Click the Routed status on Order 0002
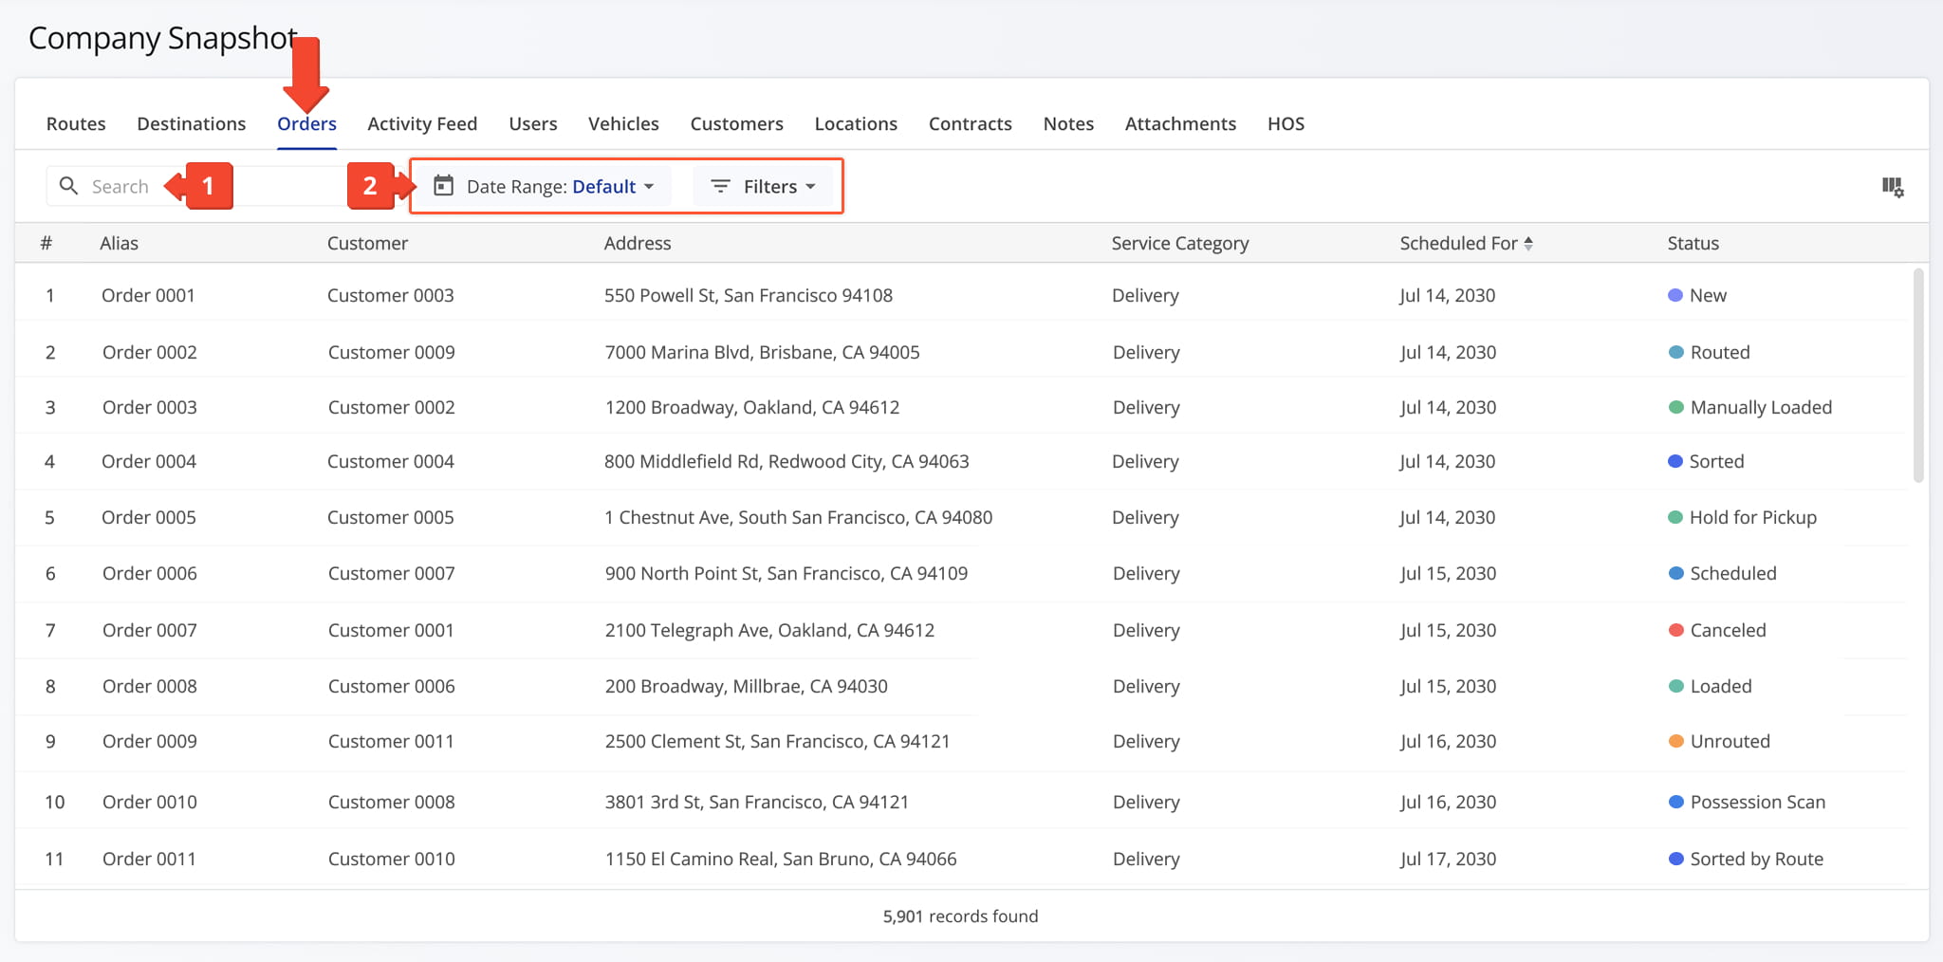 (x=1720, y=352)
